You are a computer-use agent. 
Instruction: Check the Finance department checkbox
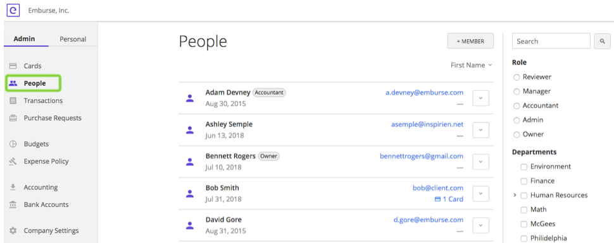click(524, 181)
